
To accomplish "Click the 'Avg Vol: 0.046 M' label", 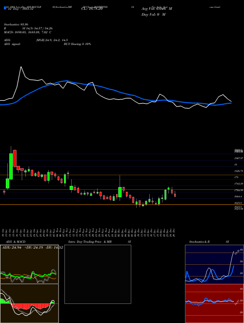I will (x=157, y=9).
